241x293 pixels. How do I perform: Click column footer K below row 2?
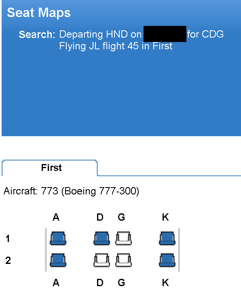pyautogui.click(x=165, y=282)
